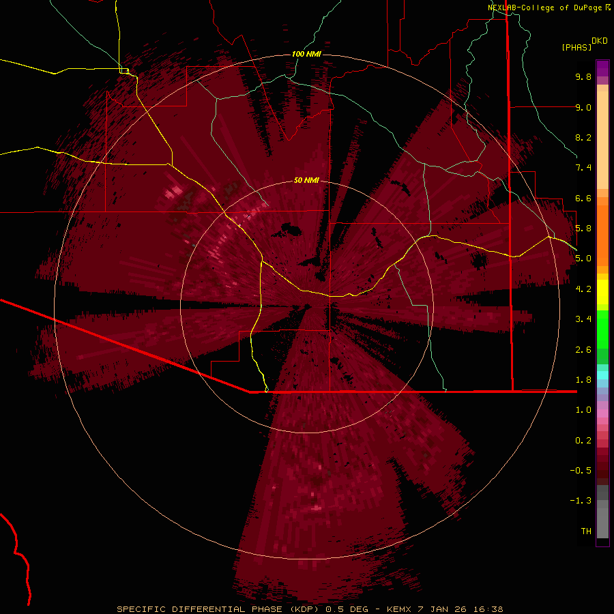Click the 100 NMI range ring label

[306, 54]
